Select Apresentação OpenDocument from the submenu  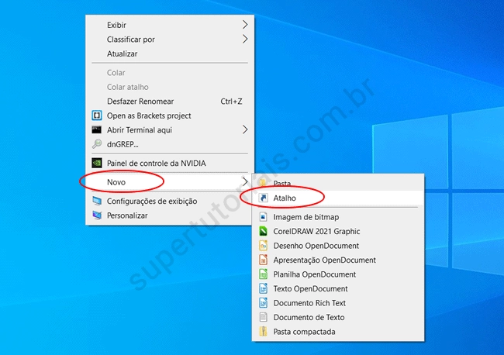pos(324,260)
